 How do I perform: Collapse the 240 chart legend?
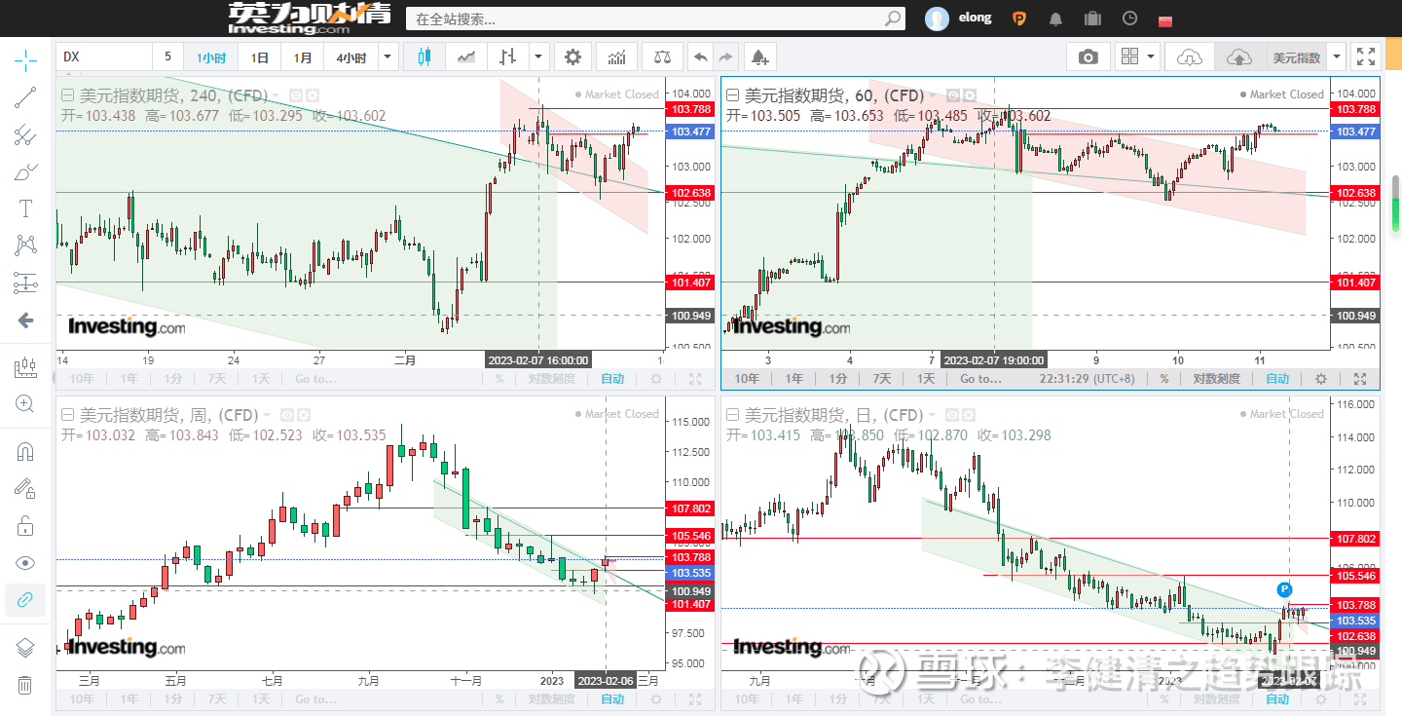(67, 95)
